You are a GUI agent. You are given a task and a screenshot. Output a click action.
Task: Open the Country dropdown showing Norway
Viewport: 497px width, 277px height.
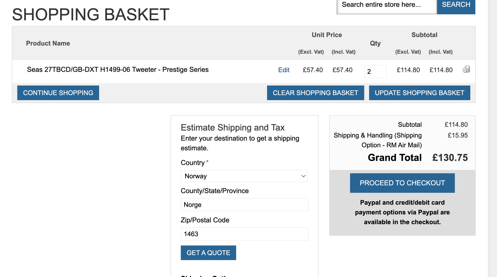[244, 176]
